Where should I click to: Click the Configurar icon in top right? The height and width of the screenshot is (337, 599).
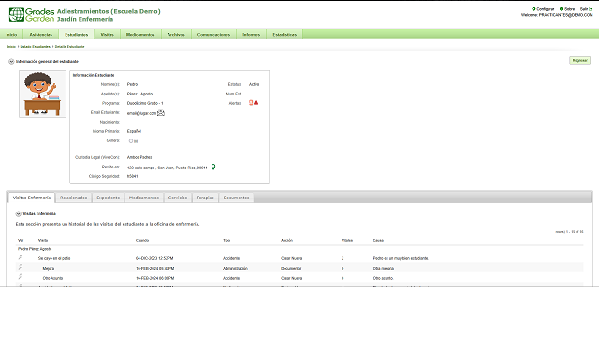[x=533, y=8]
